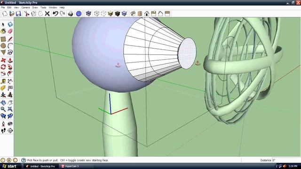Image resolution: width=301 pixels, height=169 pixels.
Task: Open the Window menu
Action: point(53,8)
